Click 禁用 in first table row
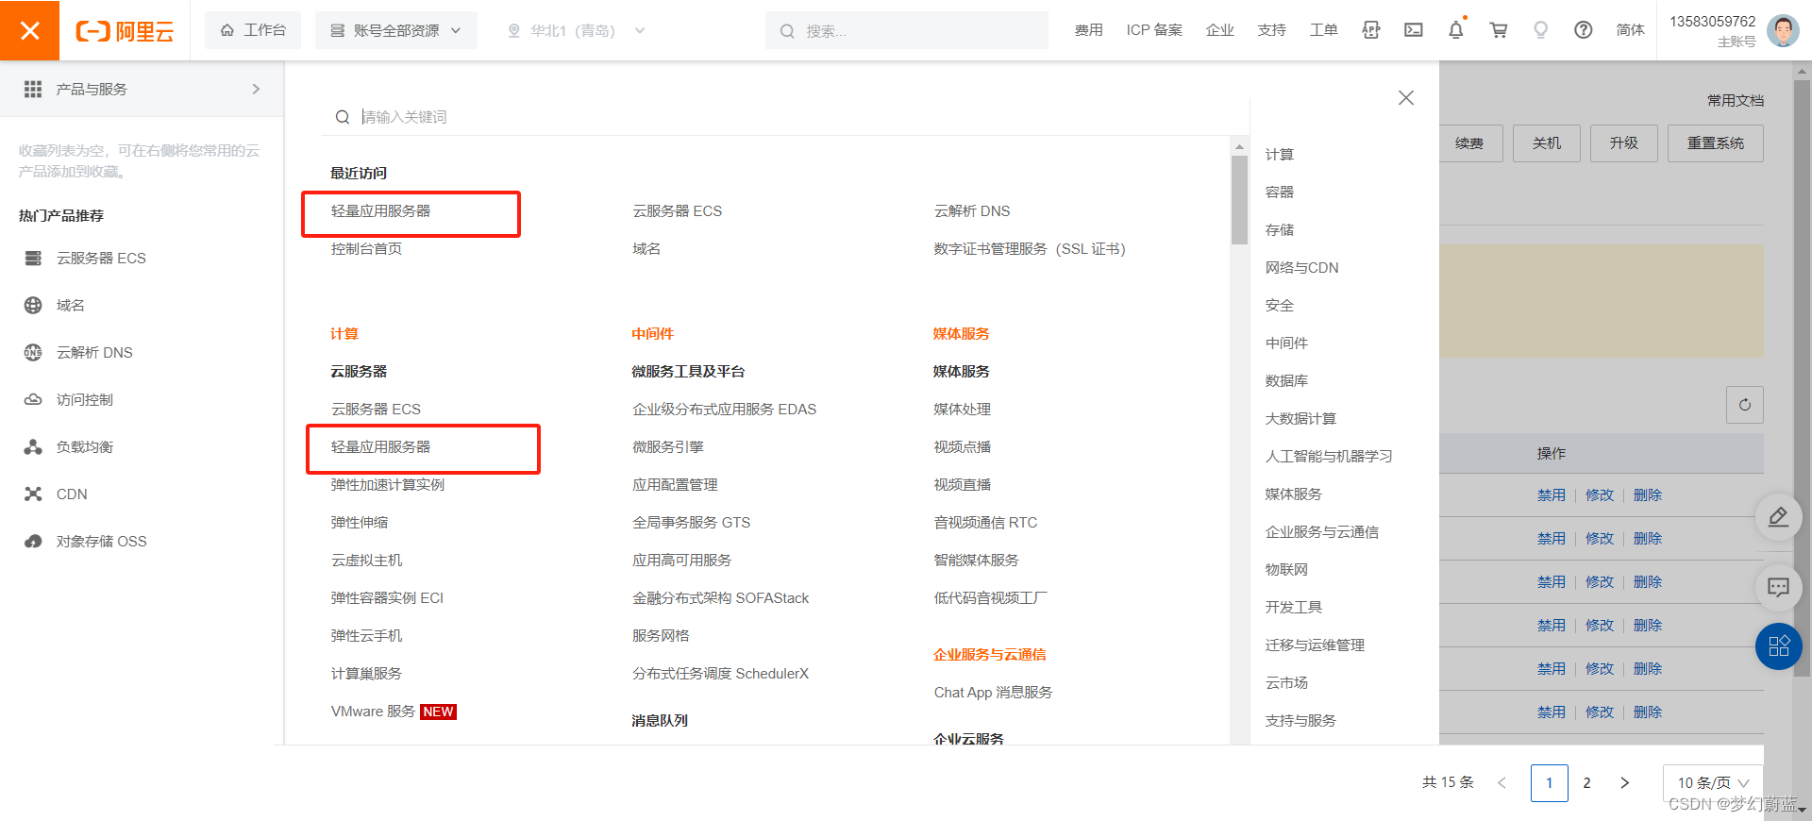Screen dimensions: 1812x821 1552,495
